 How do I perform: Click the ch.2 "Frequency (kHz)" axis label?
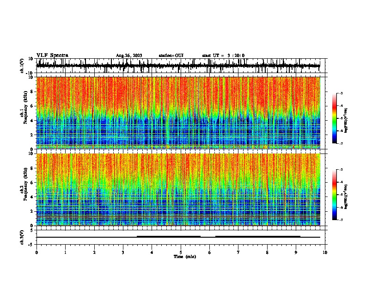pos(26,184)
